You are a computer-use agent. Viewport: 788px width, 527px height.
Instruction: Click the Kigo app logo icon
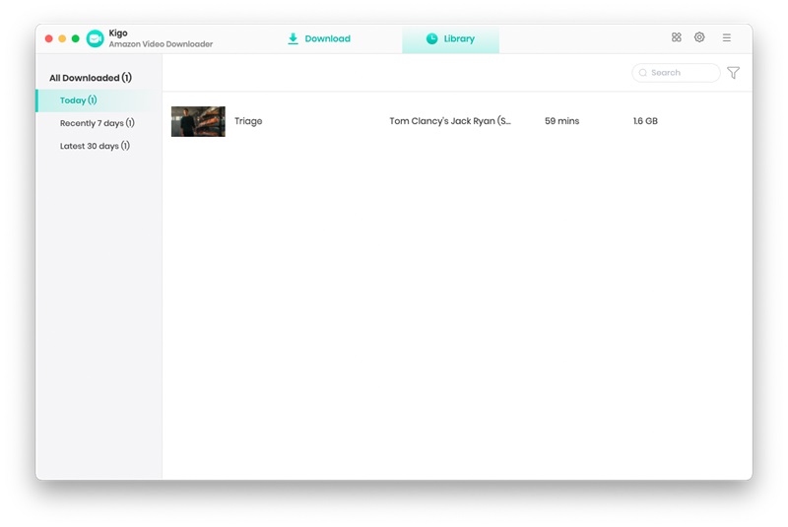click(95, 38)
